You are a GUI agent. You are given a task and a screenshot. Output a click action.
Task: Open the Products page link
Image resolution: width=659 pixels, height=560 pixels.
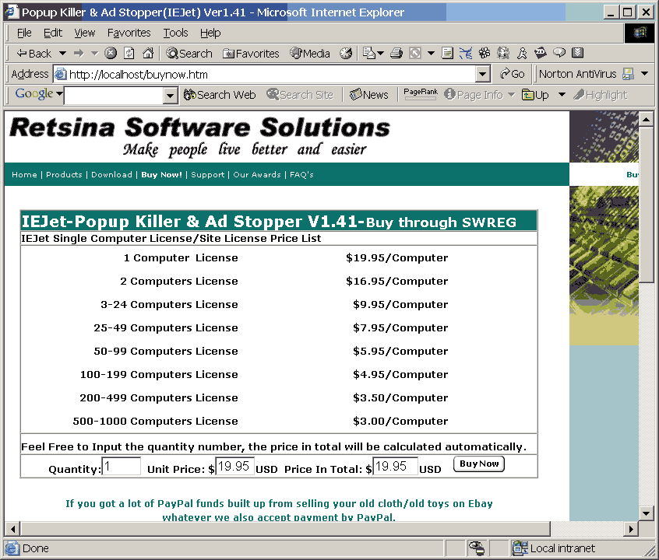[64, 175]
